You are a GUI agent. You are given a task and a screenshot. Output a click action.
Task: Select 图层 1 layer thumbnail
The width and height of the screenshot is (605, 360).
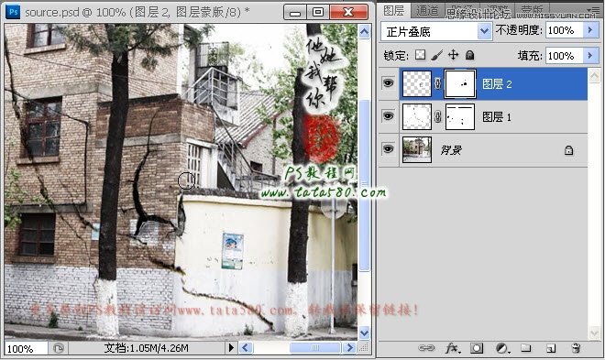(417, 116)
